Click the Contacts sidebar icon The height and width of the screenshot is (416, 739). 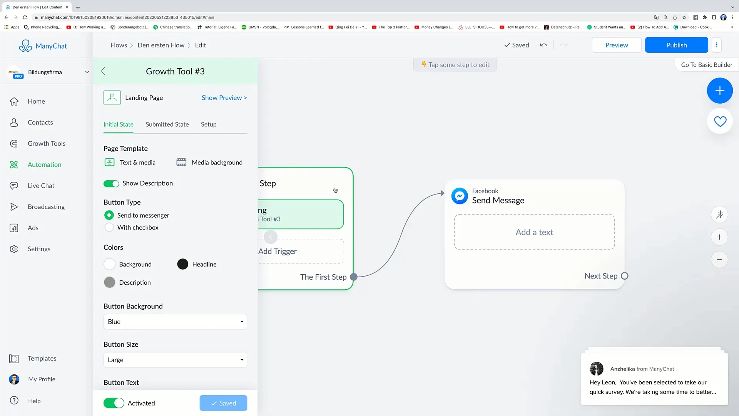(14, 122)
